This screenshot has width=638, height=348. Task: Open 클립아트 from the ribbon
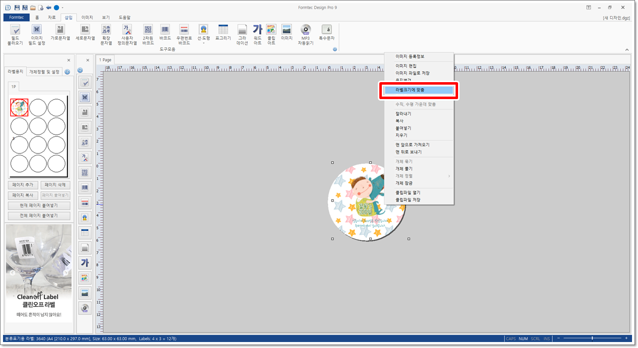[x=271, y=34]
